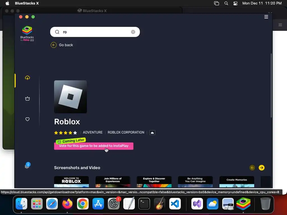Open Preview from the Dock
This screenshot has height=215, width=287.
coord(228,204)
